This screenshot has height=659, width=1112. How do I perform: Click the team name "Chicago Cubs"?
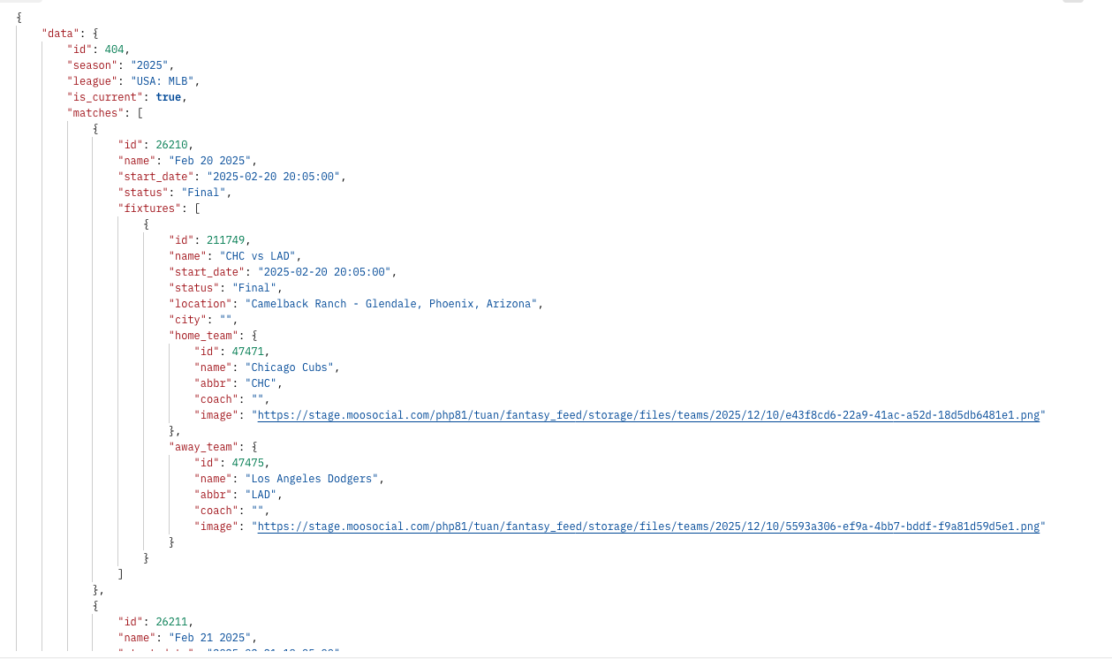tap(290, 367)
